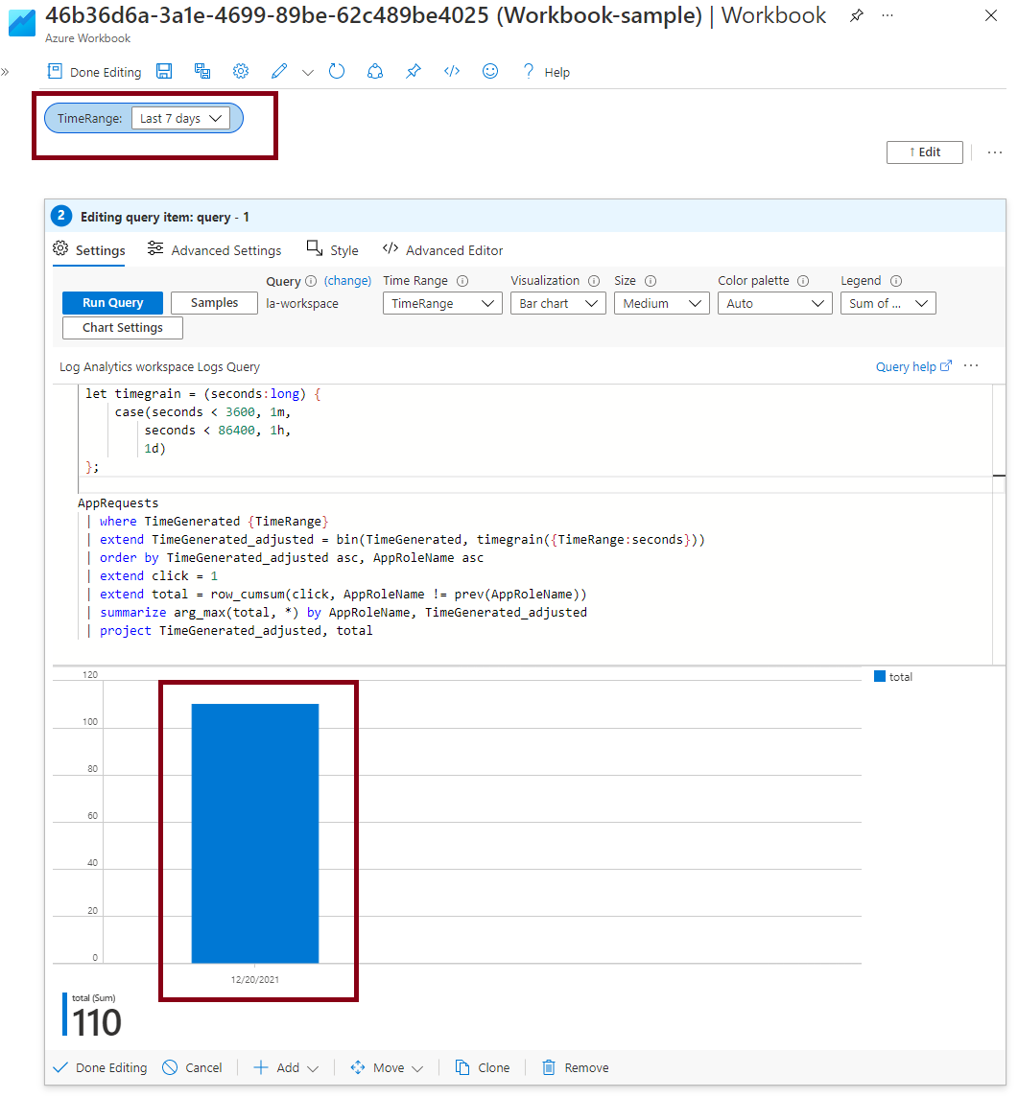Viewport: 1018px width, 1098px height.
Task: Click inside the query editor on AppRequests line
Action: point(118,502)
